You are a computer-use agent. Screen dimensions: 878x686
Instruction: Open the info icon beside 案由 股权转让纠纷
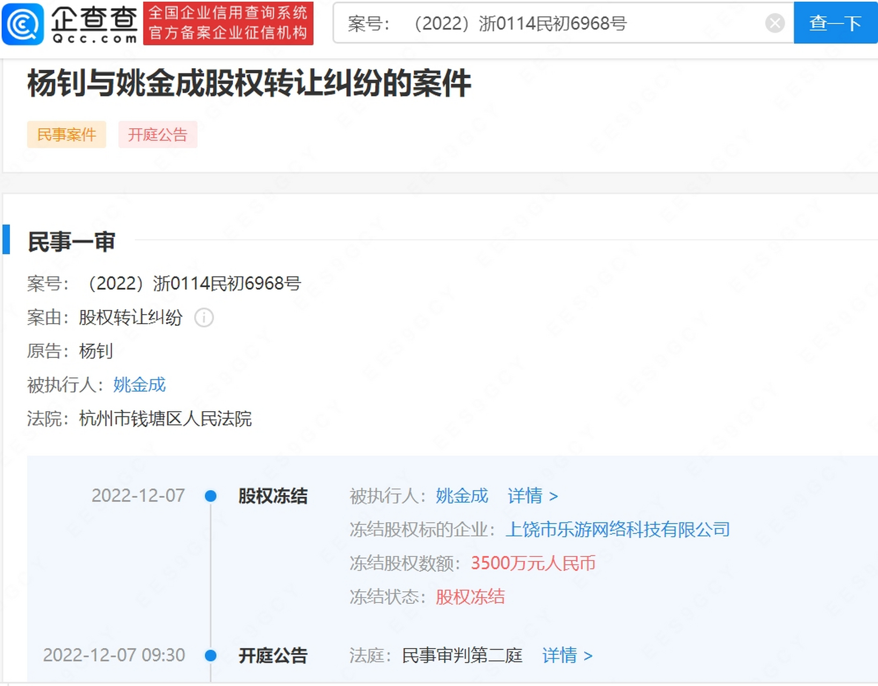[x=204, y=318]
